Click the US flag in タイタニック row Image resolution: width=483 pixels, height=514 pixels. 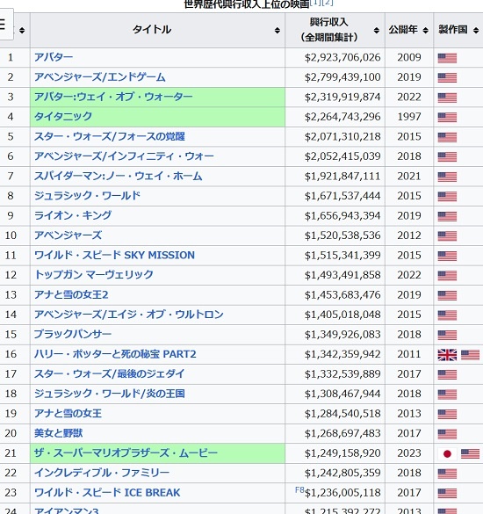coord(447,118)
